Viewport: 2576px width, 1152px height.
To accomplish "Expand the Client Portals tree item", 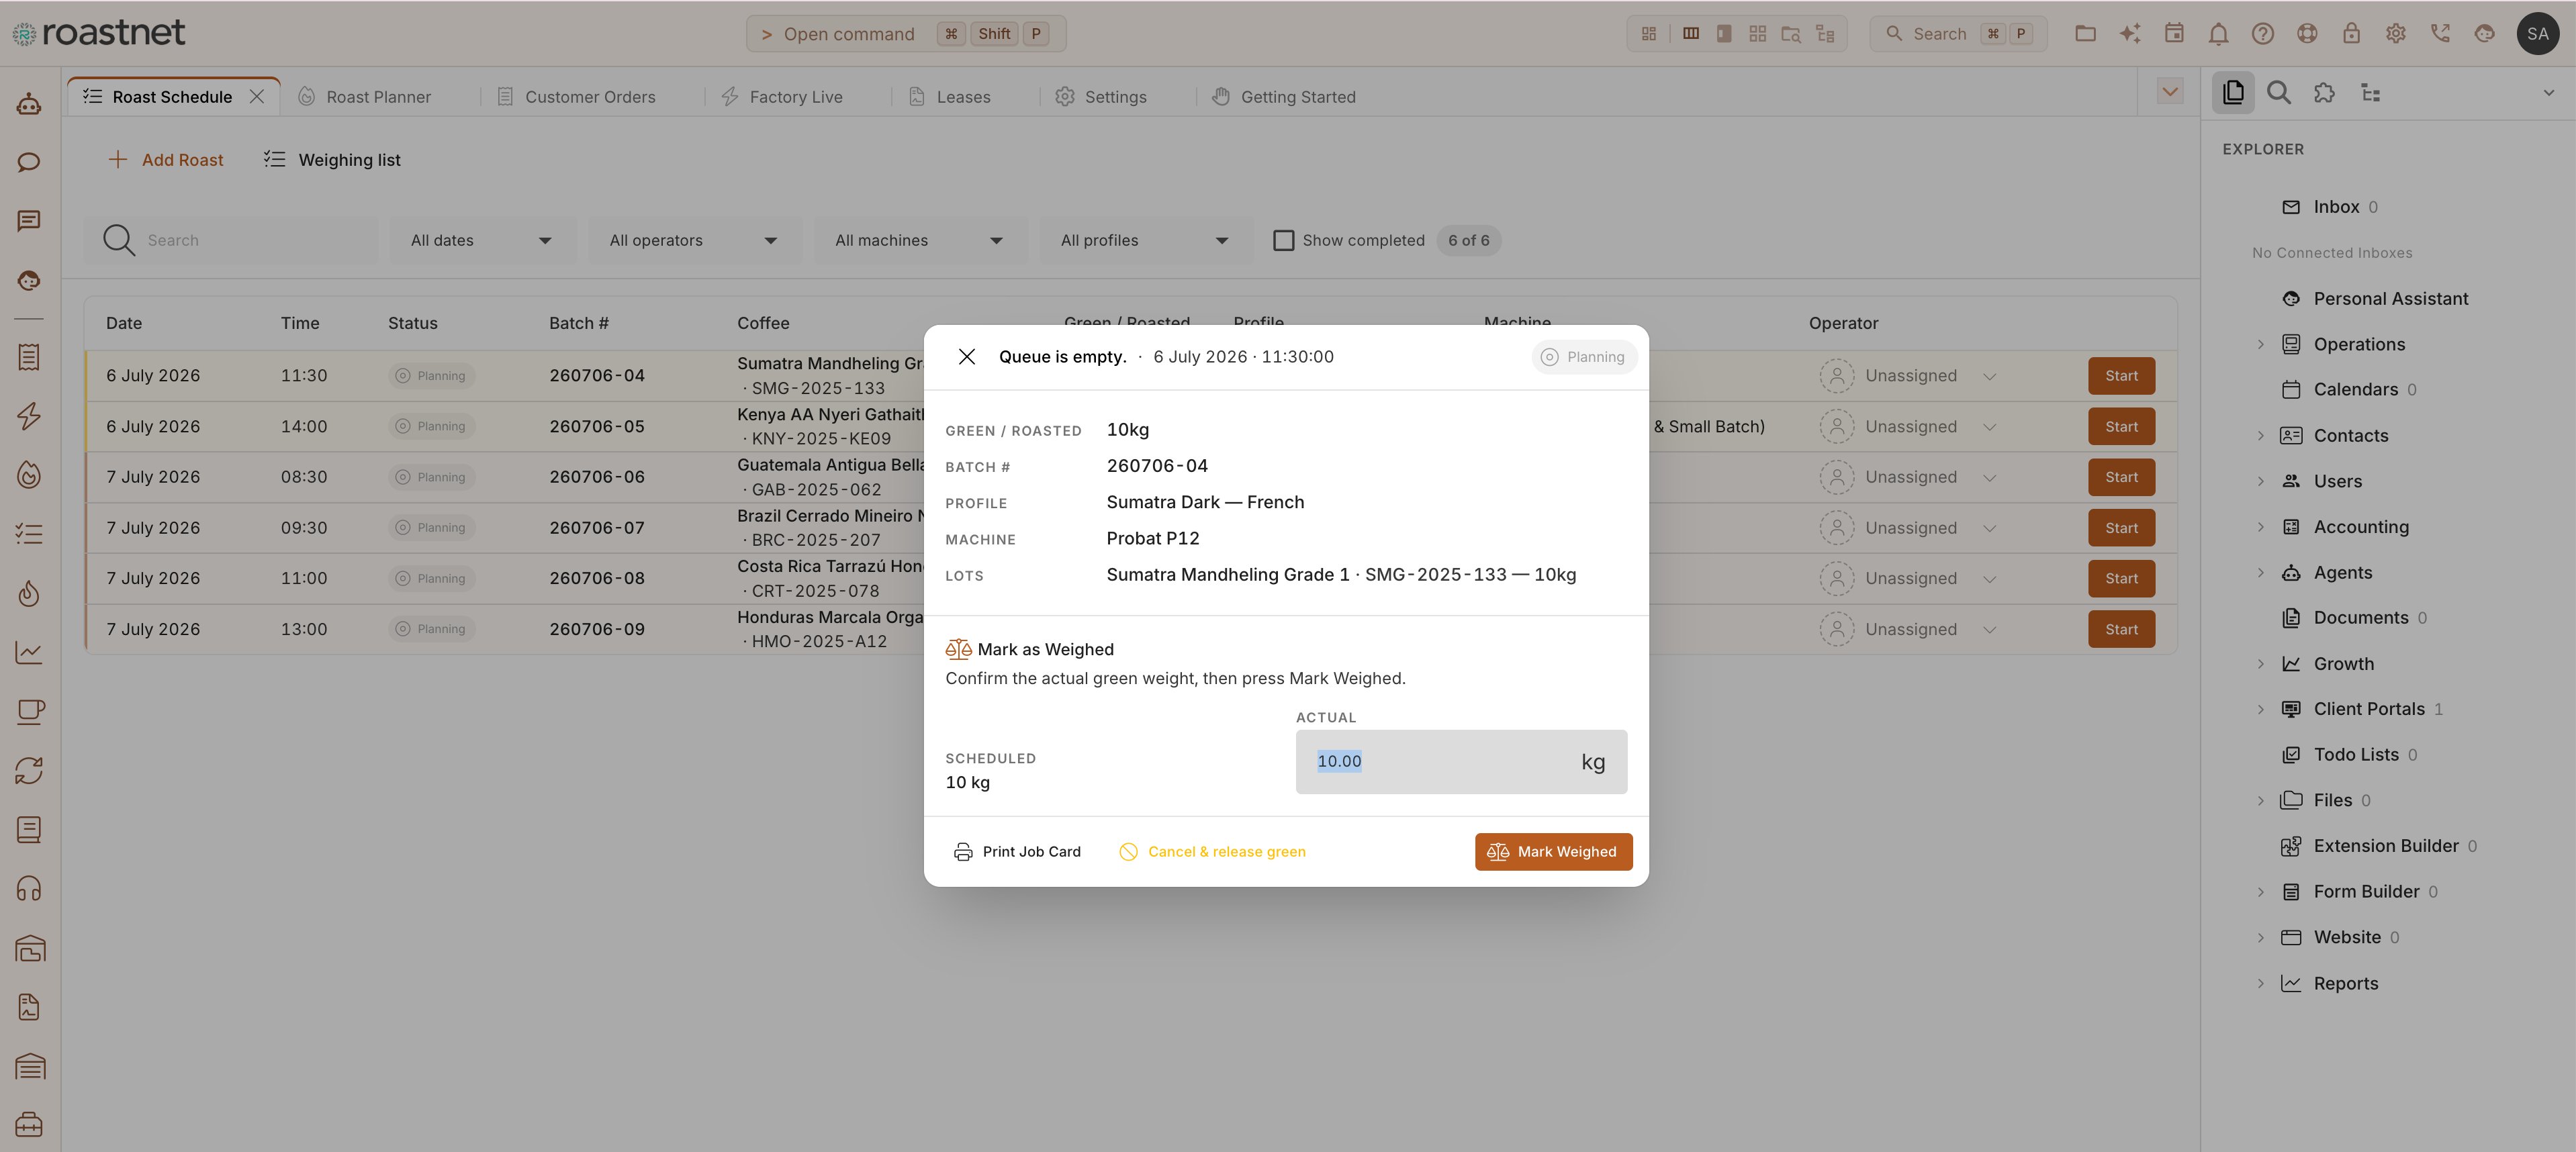I will point(2261,709).
